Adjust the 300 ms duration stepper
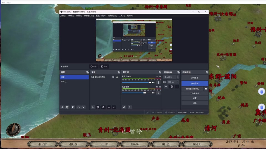This screenshot has width=266, height=149. (177, 82)
